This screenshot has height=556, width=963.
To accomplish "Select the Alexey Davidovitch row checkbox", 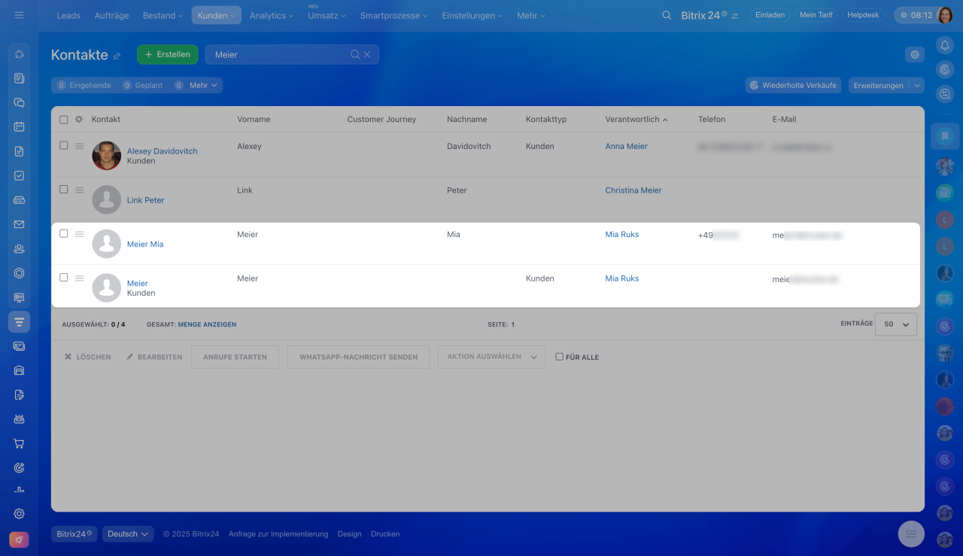I will pyautogui.click(x=64, y=145).
